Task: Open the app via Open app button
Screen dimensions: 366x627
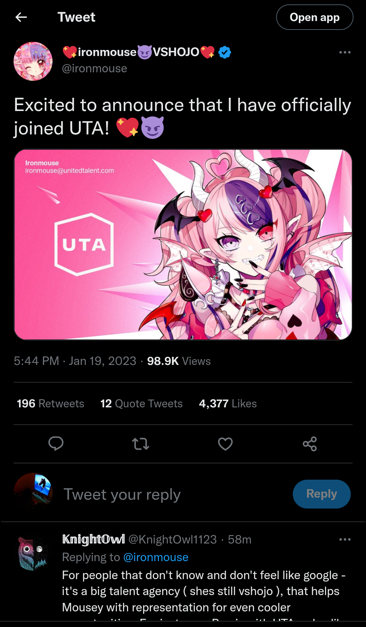Action: point(314,17)
